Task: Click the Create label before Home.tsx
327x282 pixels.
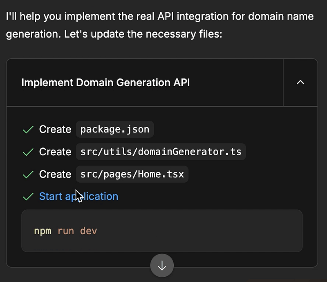Action: coord(55,175)
